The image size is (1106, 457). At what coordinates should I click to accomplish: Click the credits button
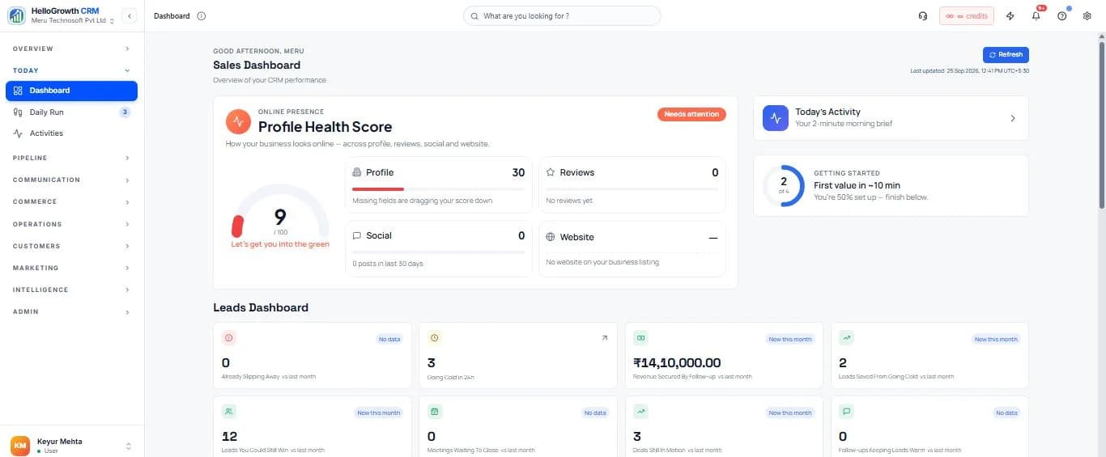click(967, 16)
